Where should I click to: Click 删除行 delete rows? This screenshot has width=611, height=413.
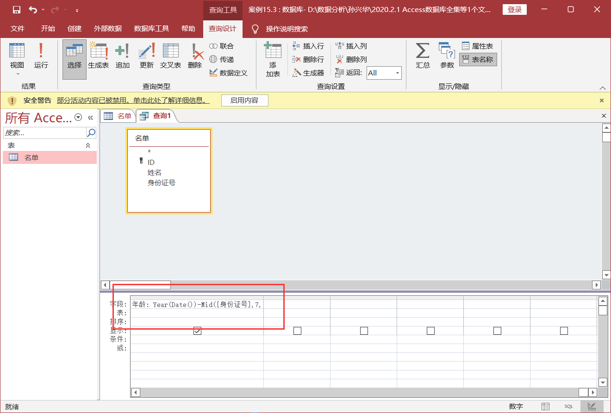(308, 60)
